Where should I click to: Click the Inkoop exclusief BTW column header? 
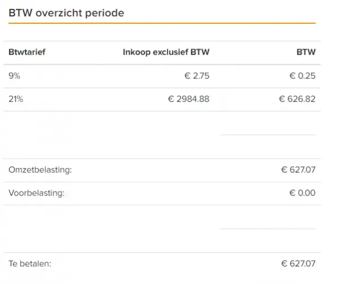pos(166,52)
